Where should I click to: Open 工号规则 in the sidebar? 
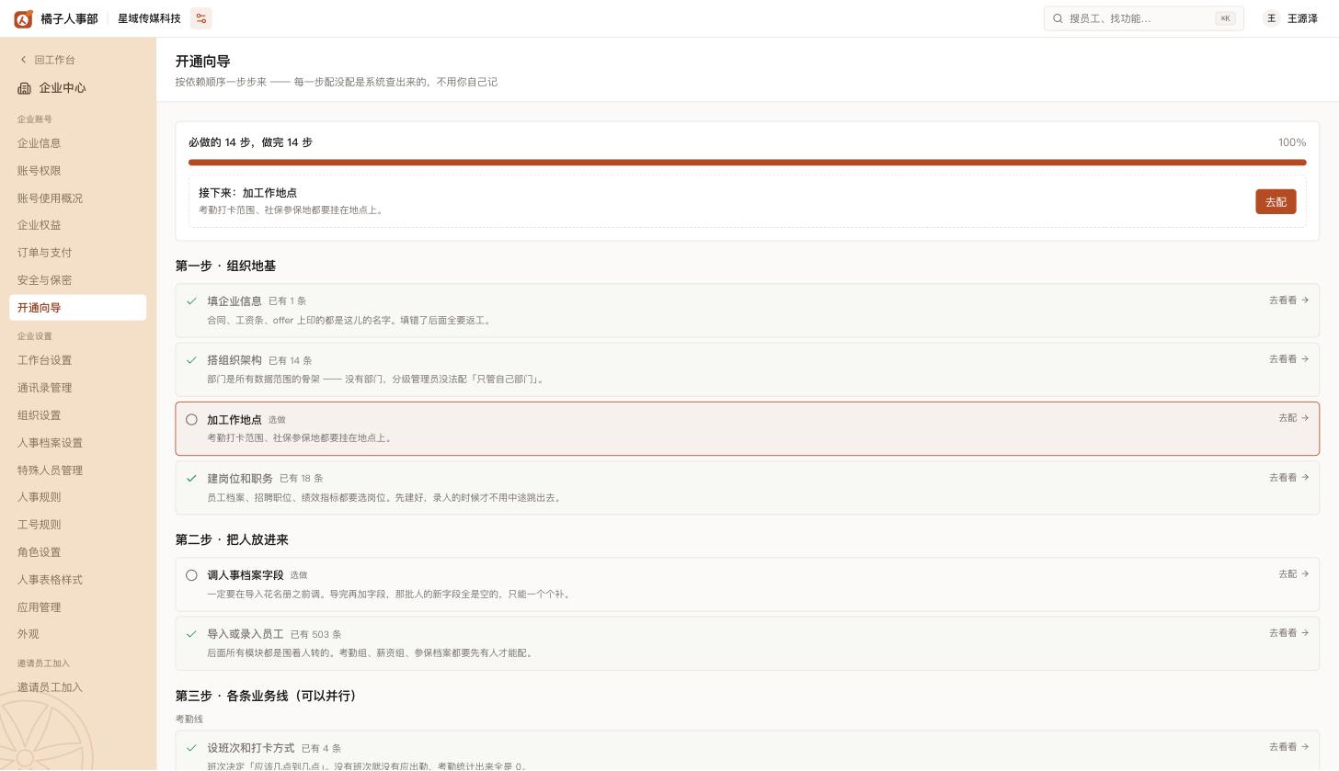[x=78, y=525]
